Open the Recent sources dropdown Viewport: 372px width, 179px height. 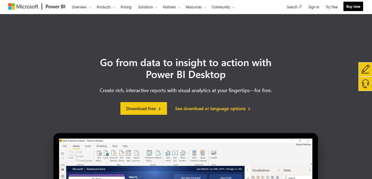click(136, 156)
